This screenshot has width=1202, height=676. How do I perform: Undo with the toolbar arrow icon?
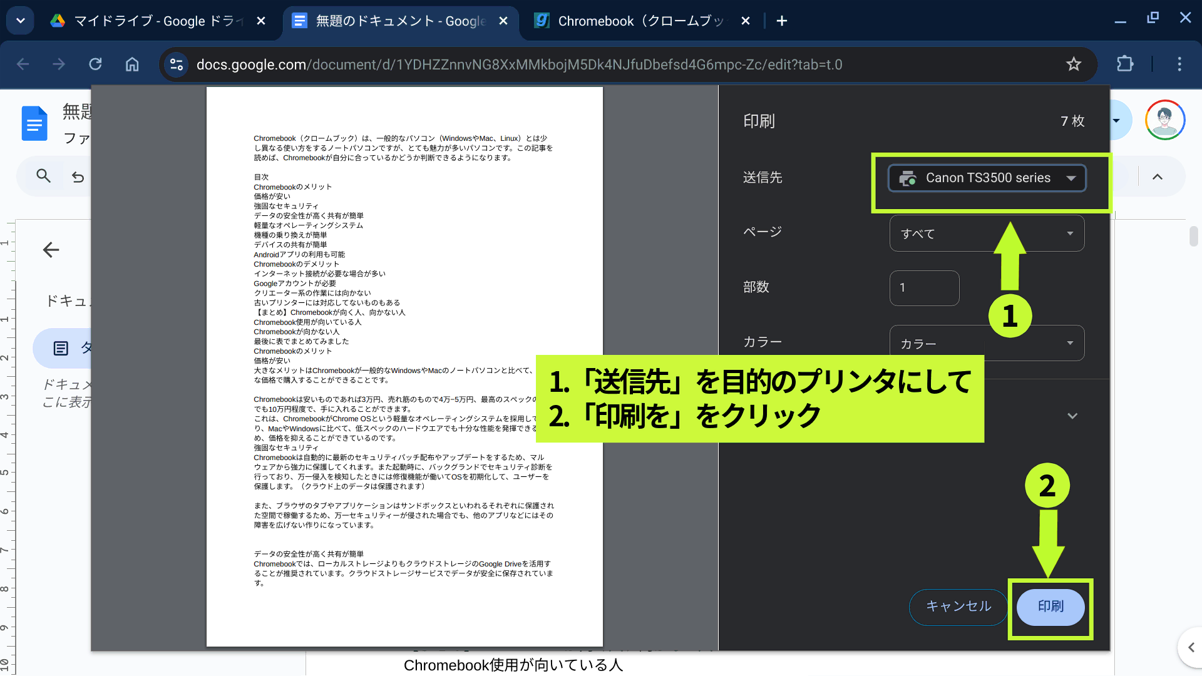tap(78, 177)
